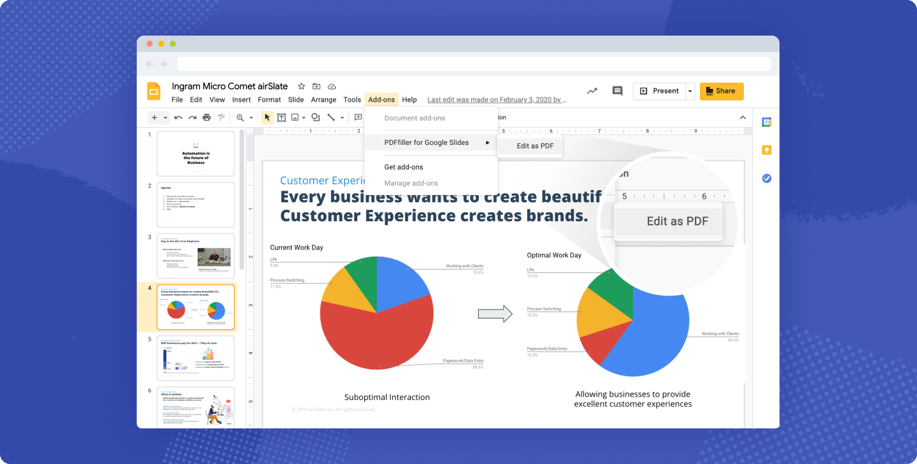The height and width of the screenshot is (464, 917).
Task: Open Tasks icon in side panel
Action: pyautogui.click(x=767, y=178)
